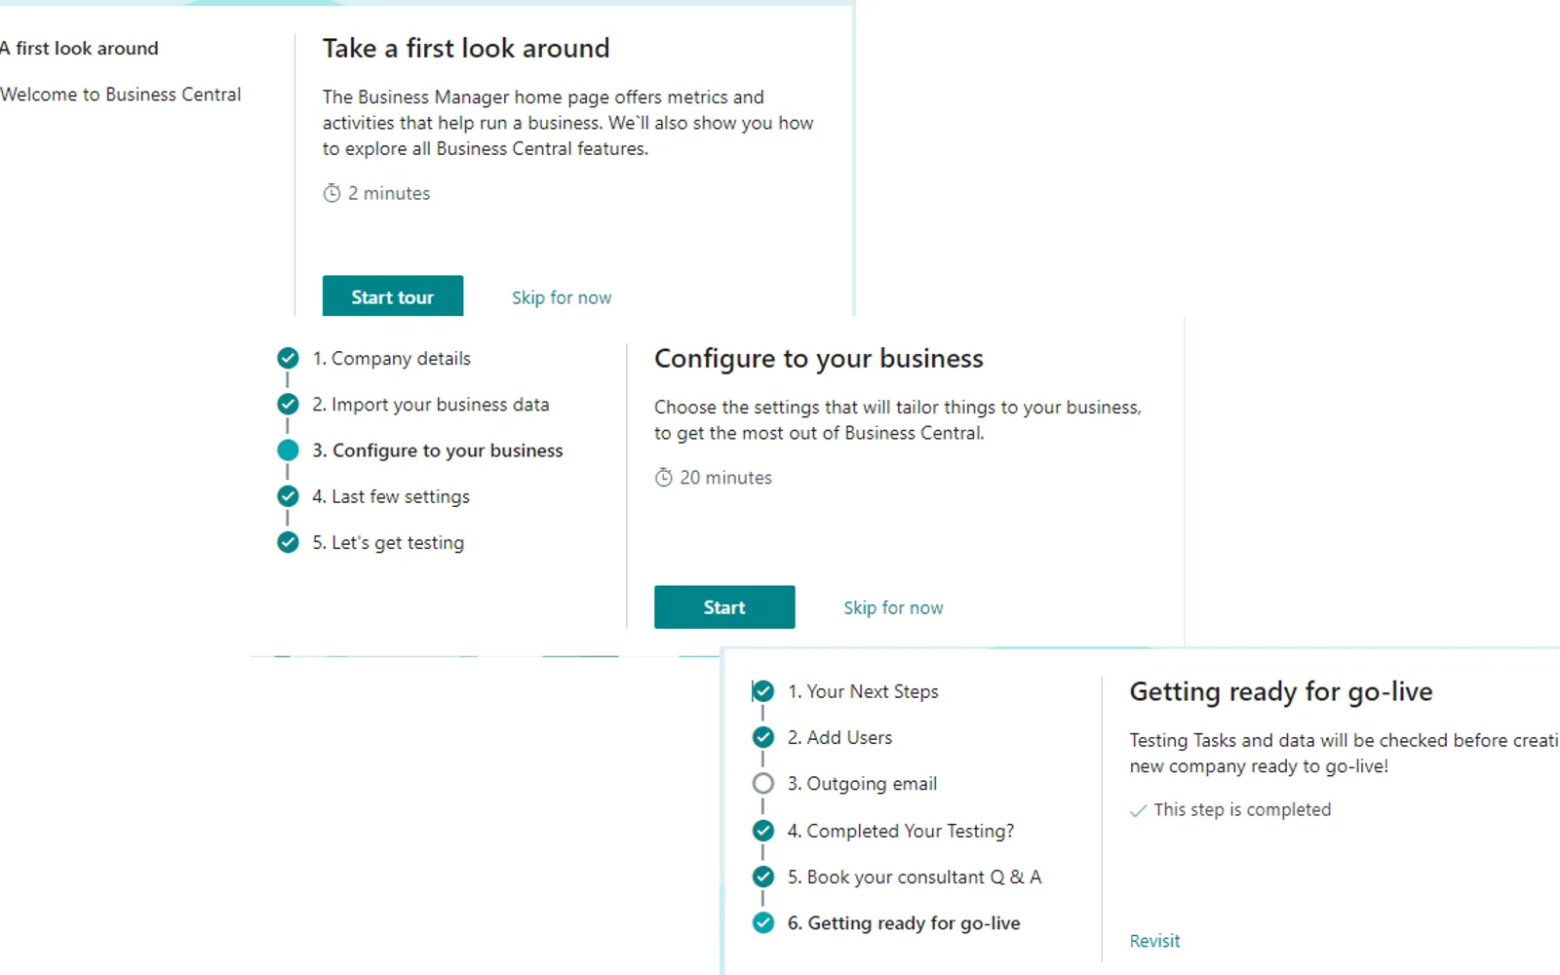Open step 5. Let's get testing
Image resolution: width=1560 pixels, height=975 pixels.
[388, 542]
